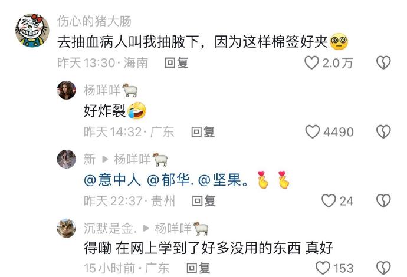The height and width of the screenshot is (277, 407).
Task: Open the mention @郁华.
Action: tap(170, 180)
